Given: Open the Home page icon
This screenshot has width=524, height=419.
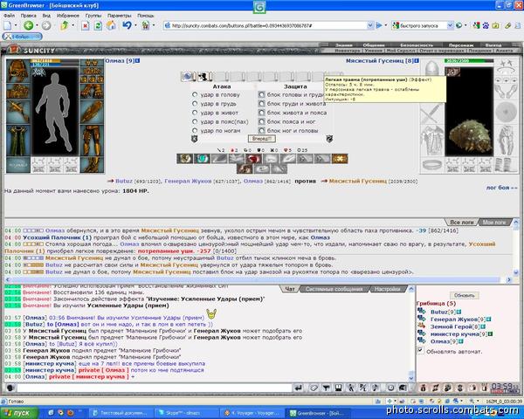Looking at the screenshot, I should (111, 25).
